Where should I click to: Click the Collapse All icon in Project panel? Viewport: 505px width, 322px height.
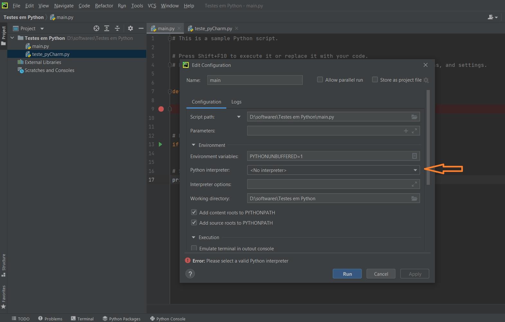pyautogui.click(x=117, y=28)
